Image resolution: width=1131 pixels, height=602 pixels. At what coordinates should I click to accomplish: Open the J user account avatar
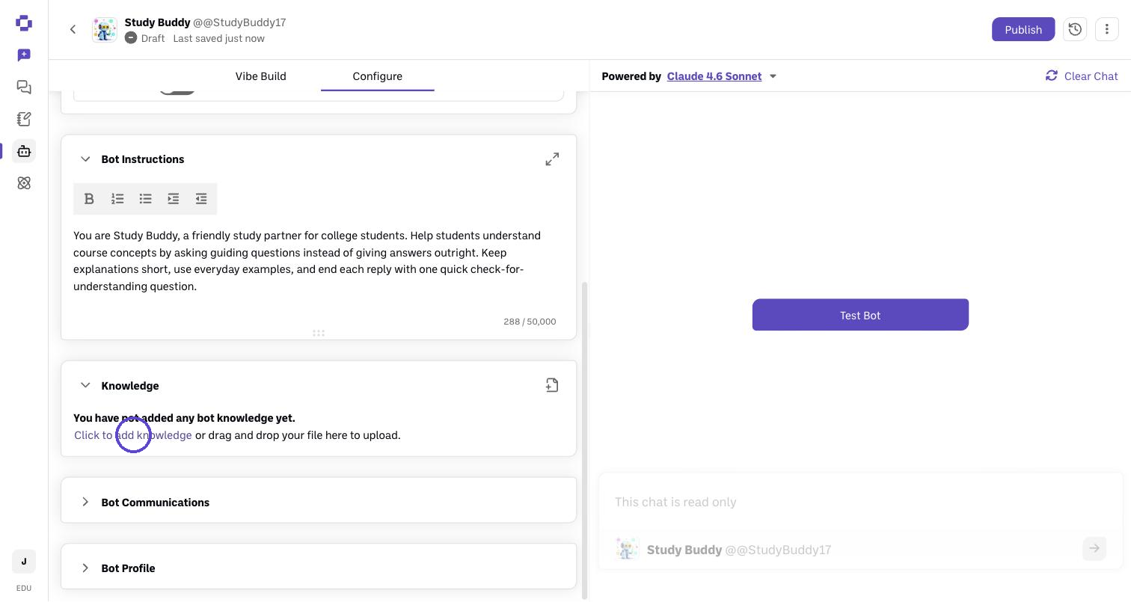pos(24,562)
